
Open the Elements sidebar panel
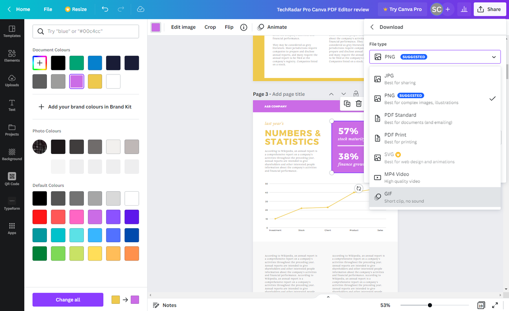(12, 56)
